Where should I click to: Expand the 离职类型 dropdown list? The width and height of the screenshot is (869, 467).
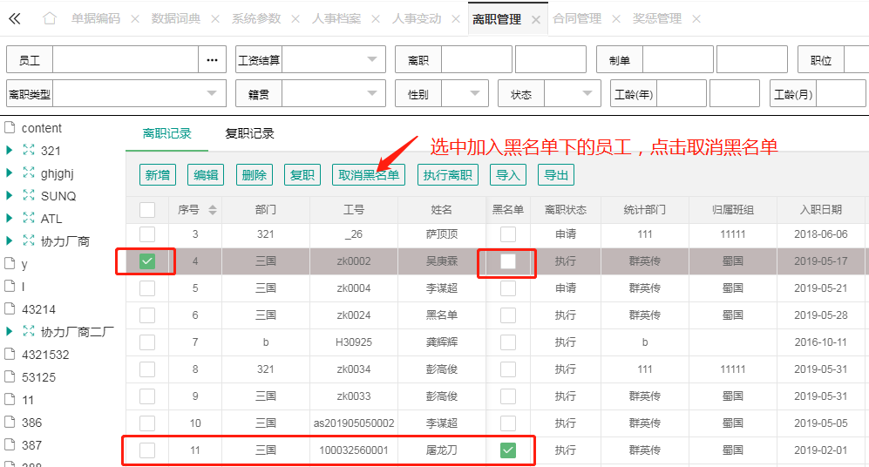click(x=213, y=93)
